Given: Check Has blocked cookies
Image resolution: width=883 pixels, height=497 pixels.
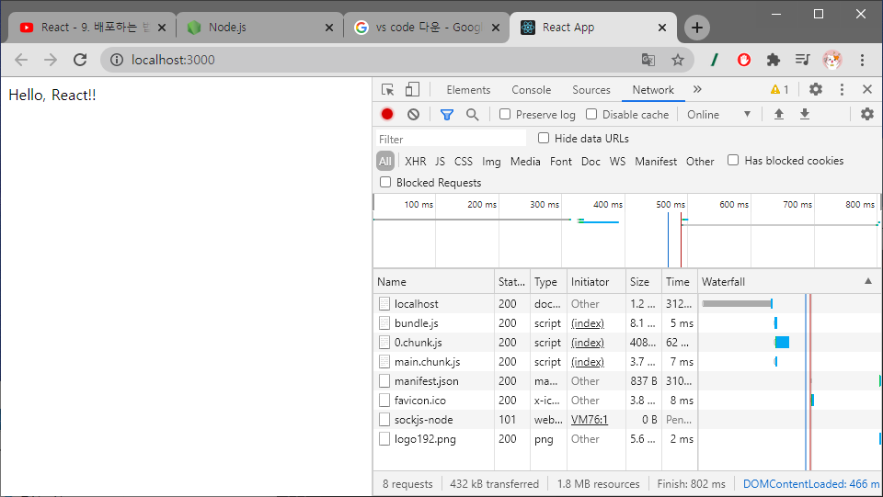Looking at the screenshot, I should click(733, 160).
